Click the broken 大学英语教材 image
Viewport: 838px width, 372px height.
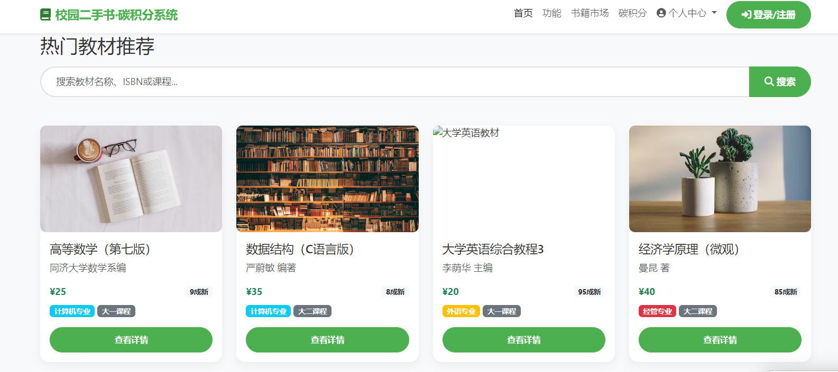tap(524, 179)
